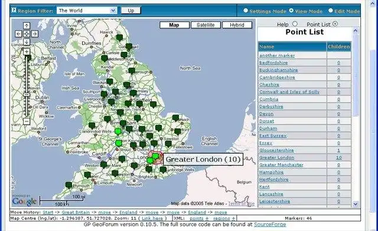Screen dimensions: 378x231
Task: Click the 'Link here' link
Action: [152, 219]
